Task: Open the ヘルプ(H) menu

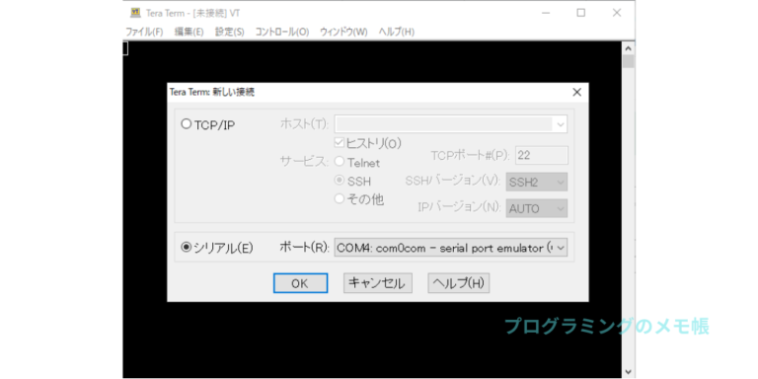Action: pos(397,32)
